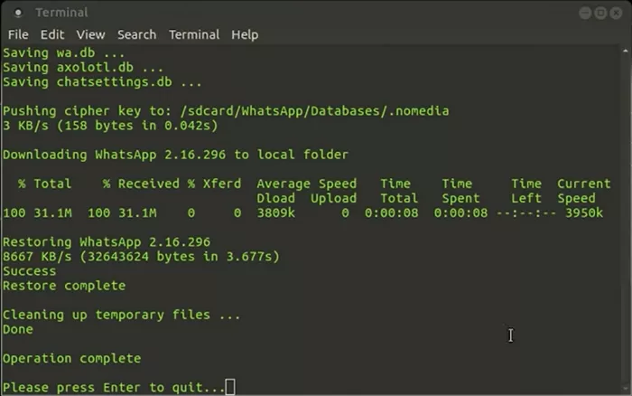Open the Help menu
Image resolution: width=632 pixels, height=396 pixels.
tap(245, 34)
